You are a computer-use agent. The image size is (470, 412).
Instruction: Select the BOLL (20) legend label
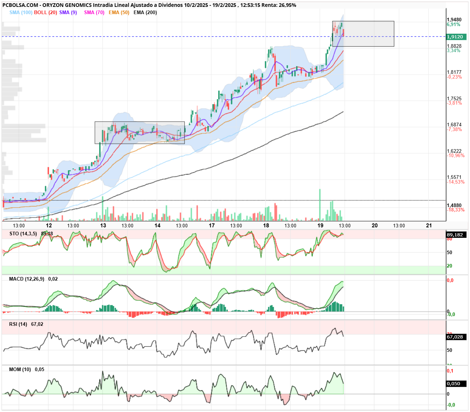[46, 12]
